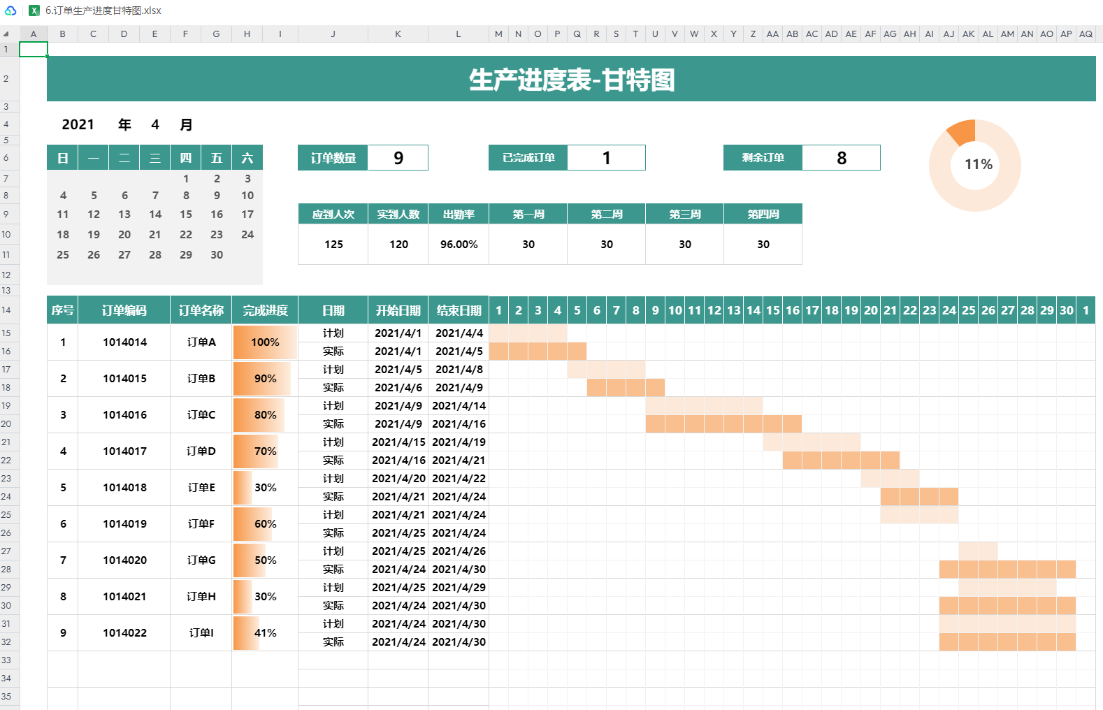The width and height of the screenshot is (1103, 710).
Task: Click the 完成进度 column header
Action: click(265, 310)
